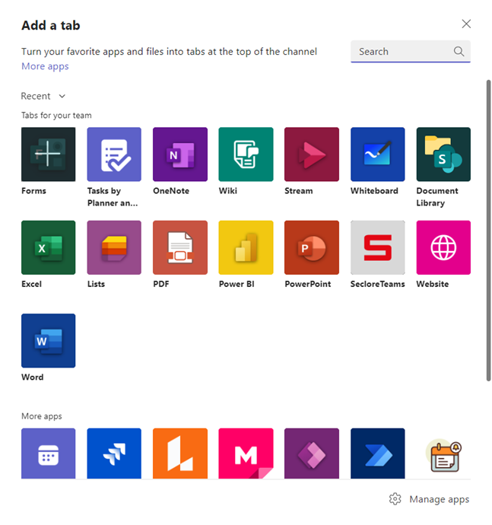Screen dimensions: 492x525
Task: Pick the Whiteboard app tile
Action: tap(377, 154)
